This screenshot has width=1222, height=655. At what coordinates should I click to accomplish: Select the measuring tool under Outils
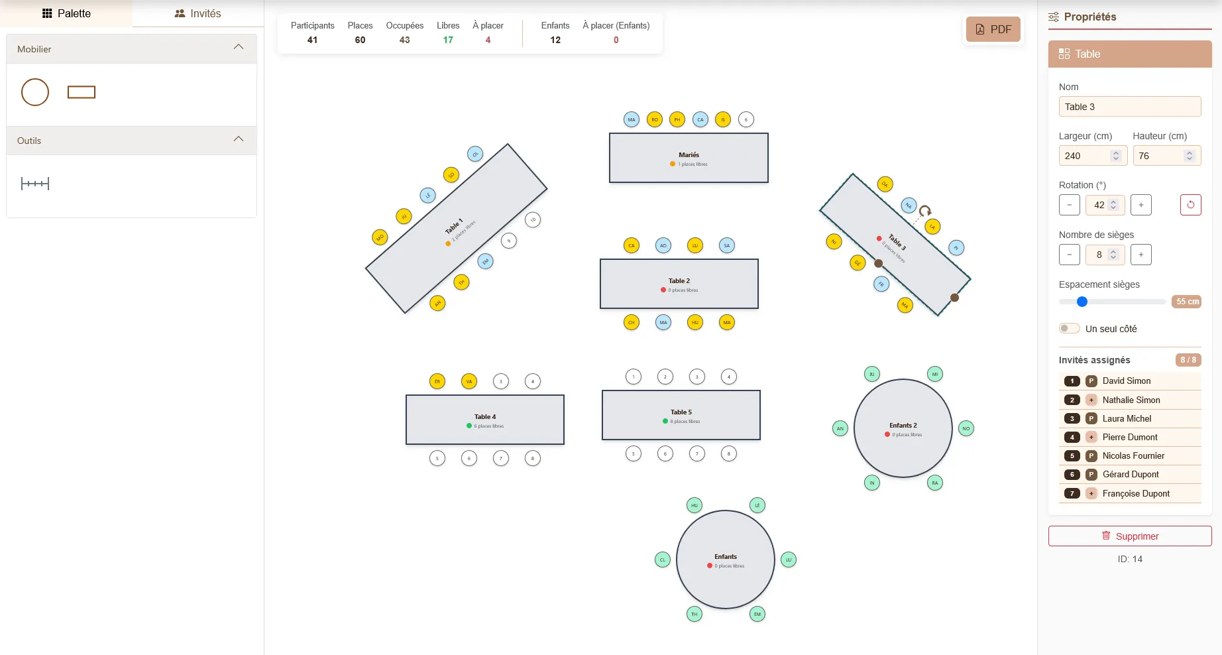point(35,183)
